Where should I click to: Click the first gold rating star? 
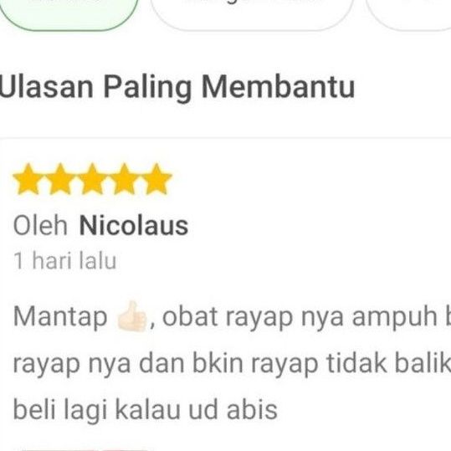pyautogui.click(x=28, y=180)
